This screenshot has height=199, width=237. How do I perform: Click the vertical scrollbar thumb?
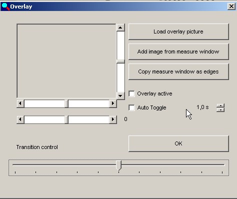tap(120, 61)
